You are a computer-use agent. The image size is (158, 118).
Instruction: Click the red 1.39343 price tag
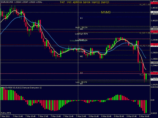click(154, 73)
